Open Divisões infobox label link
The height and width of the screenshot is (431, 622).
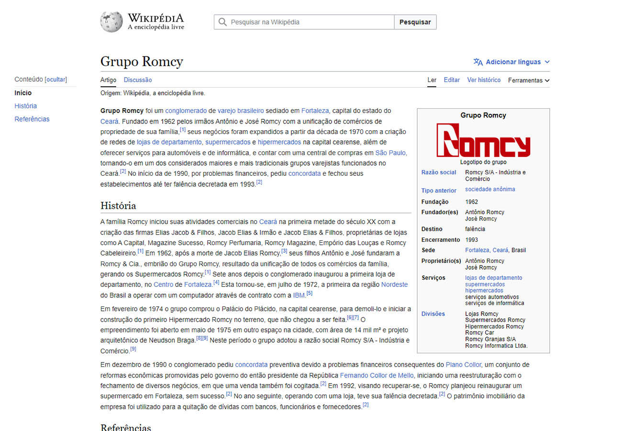[433, 314]
